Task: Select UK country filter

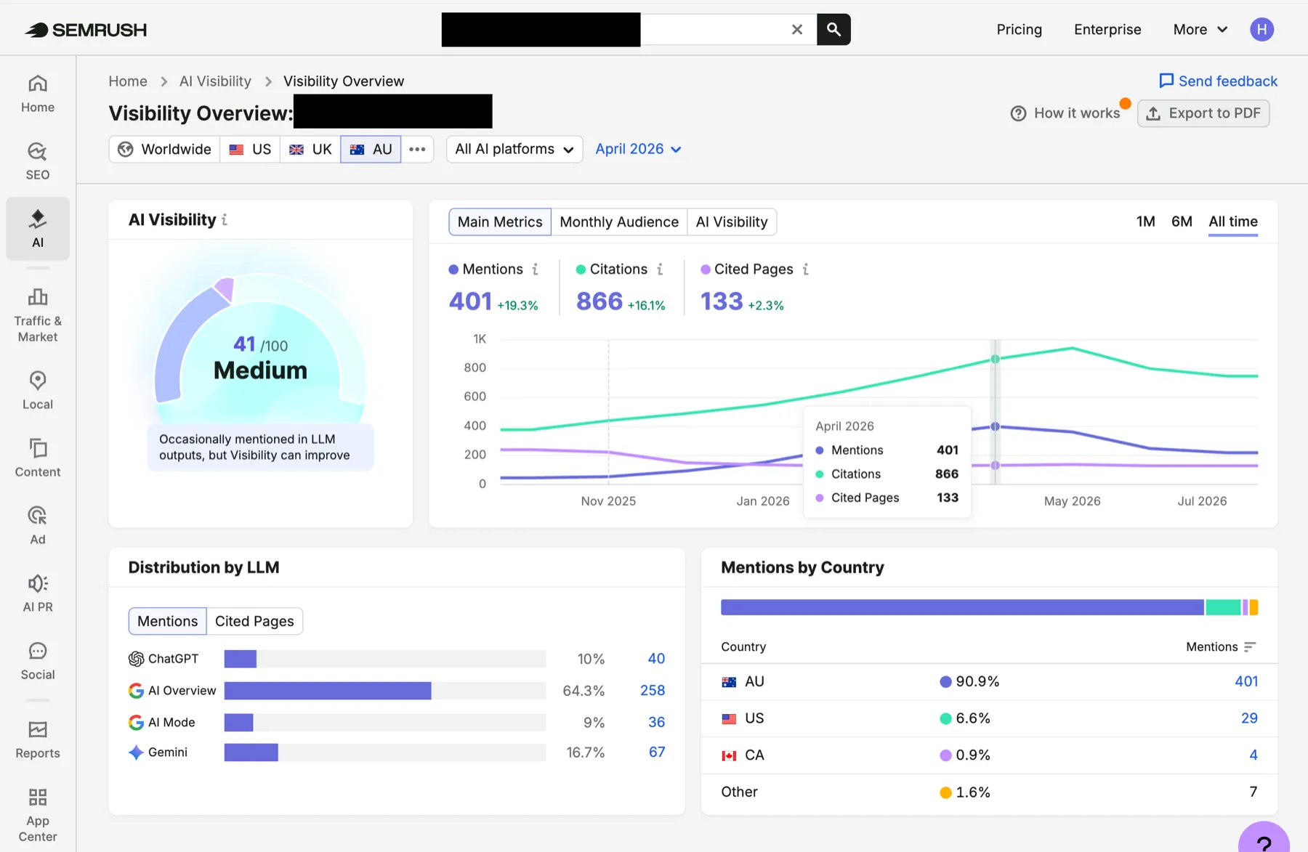Action: [x=310, y=149]
